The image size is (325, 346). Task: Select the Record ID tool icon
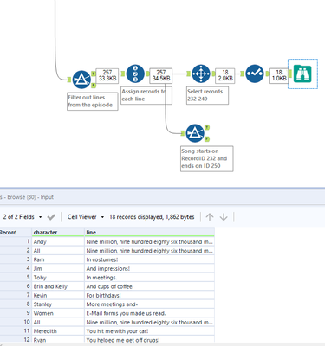coord(135,74)
